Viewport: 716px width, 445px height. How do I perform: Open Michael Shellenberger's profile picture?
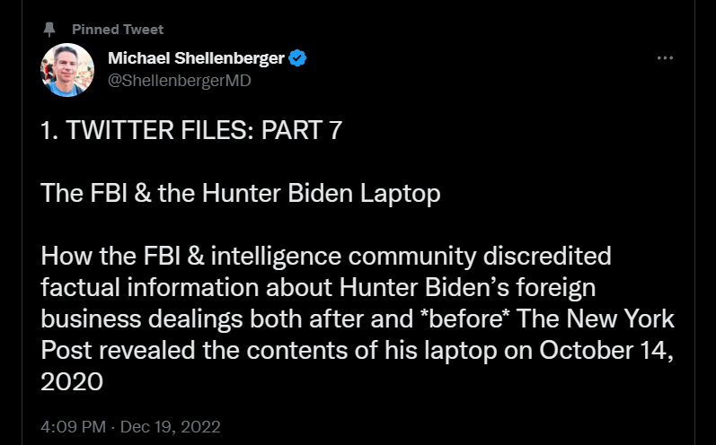coord(67,70)
